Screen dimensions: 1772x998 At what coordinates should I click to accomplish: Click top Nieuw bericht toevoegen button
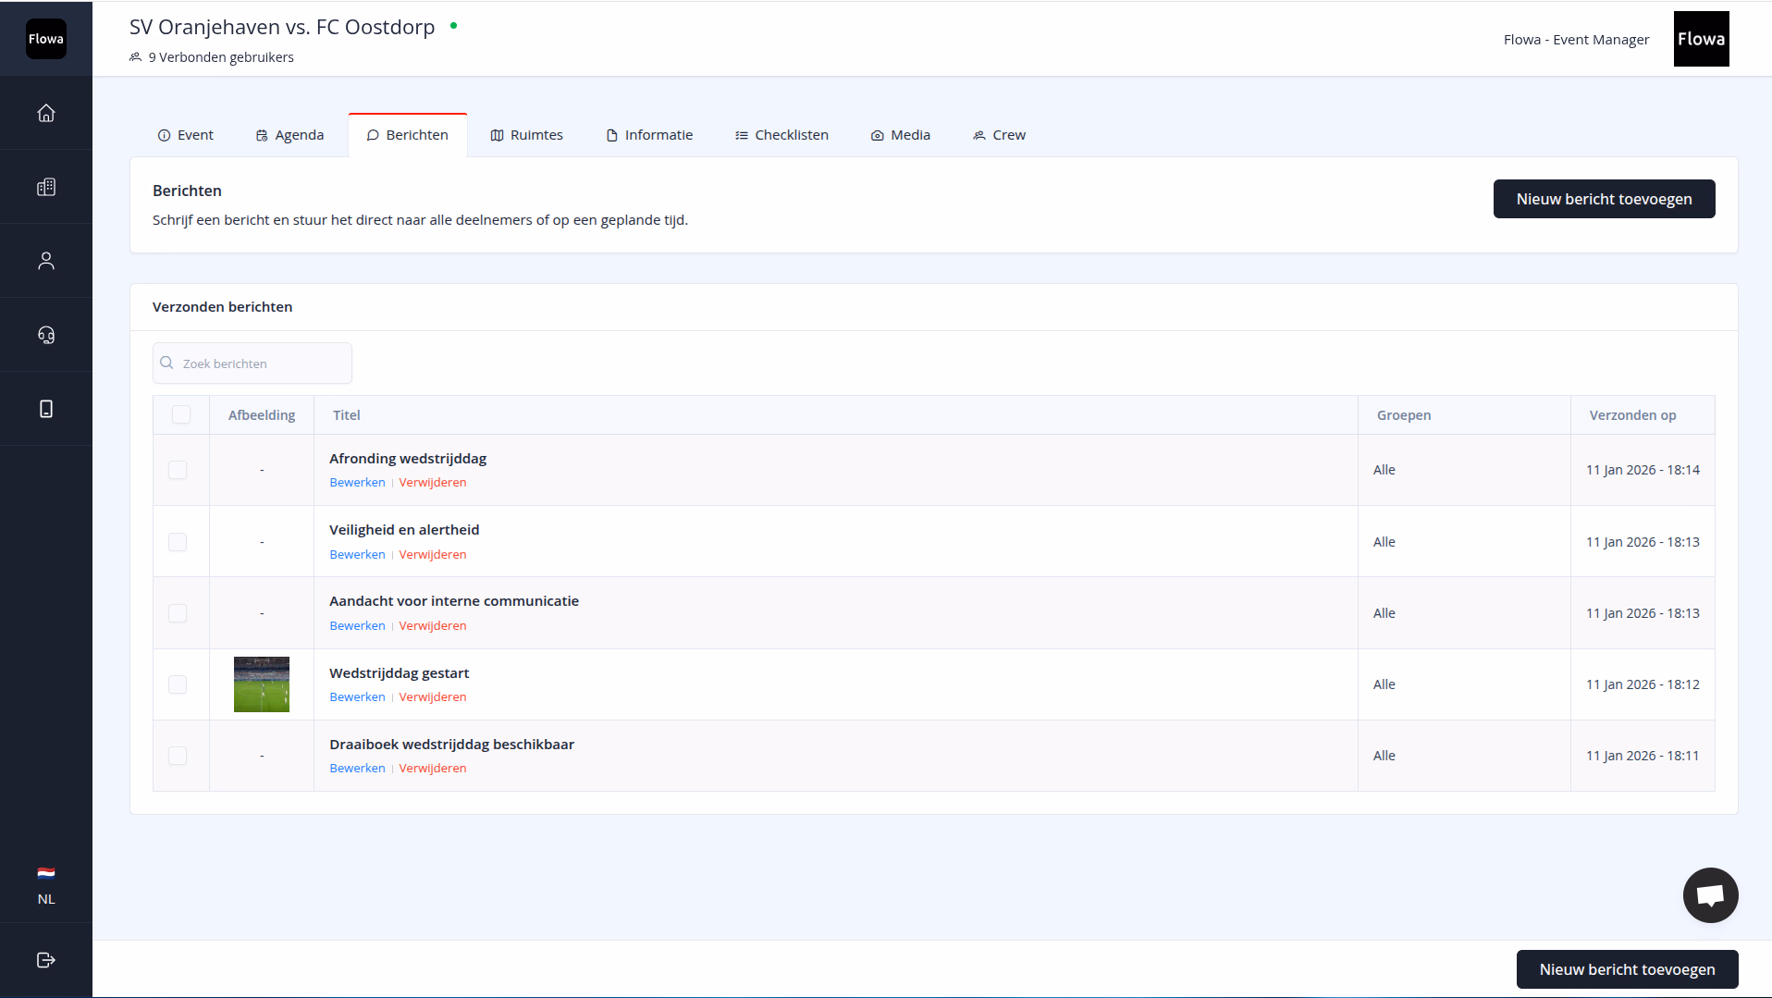[1604, 199]
